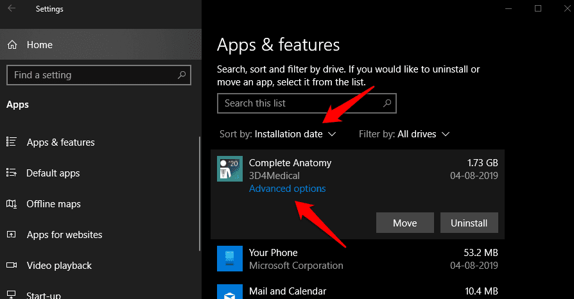
Task: Click the Default apps icon
Action: pyautogui.click(x=12, y=173)
